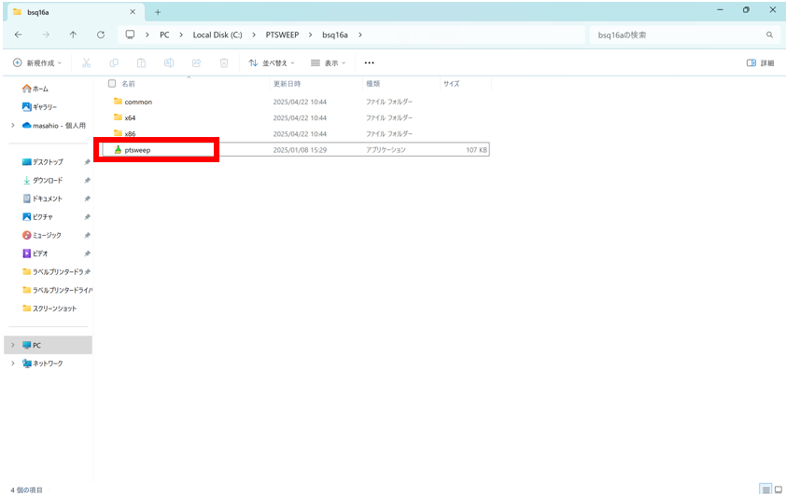Sort by サイズ column header
This screenshot has width=786, height=494.
(x=451, y=84)
